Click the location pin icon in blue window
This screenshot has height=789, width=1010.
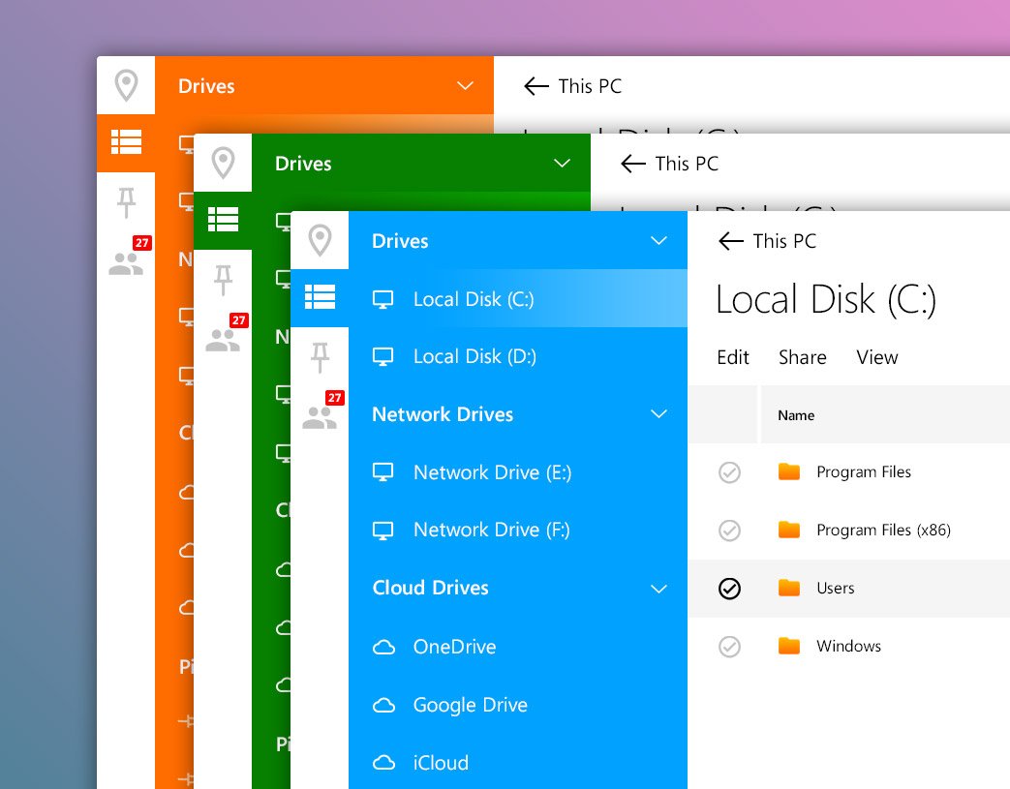[x=321, y=240]
